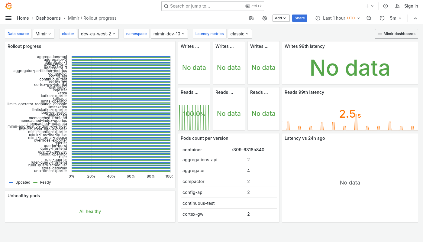Open the main navigation hamburger menu
This screenshot has height=242, width=423.
(8, 18)
